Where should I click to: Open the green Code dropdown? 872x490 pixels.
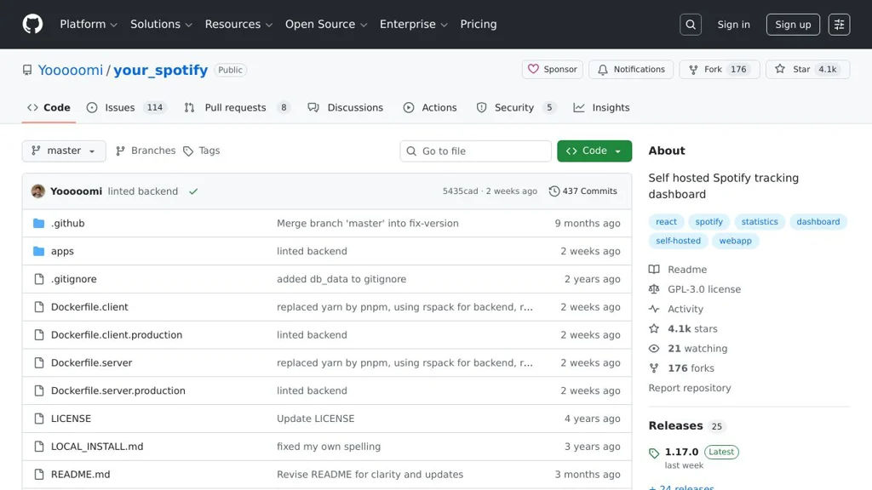tap(594, 151)
